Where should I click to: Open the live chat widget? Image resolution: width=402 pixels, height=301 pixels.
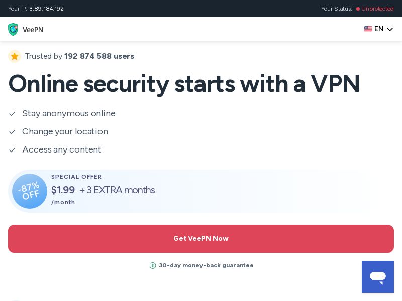pyautogui.click(x=378, y=277)
